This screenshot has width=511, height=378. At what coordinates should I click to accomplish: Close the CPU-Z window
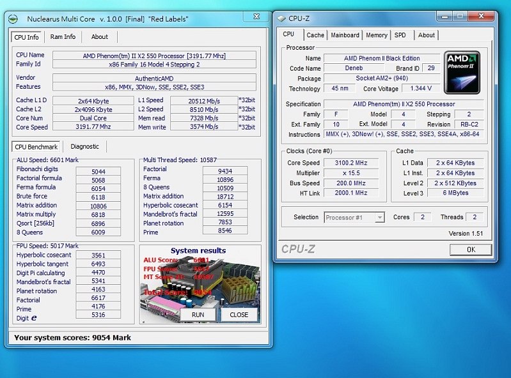[482, 16]
